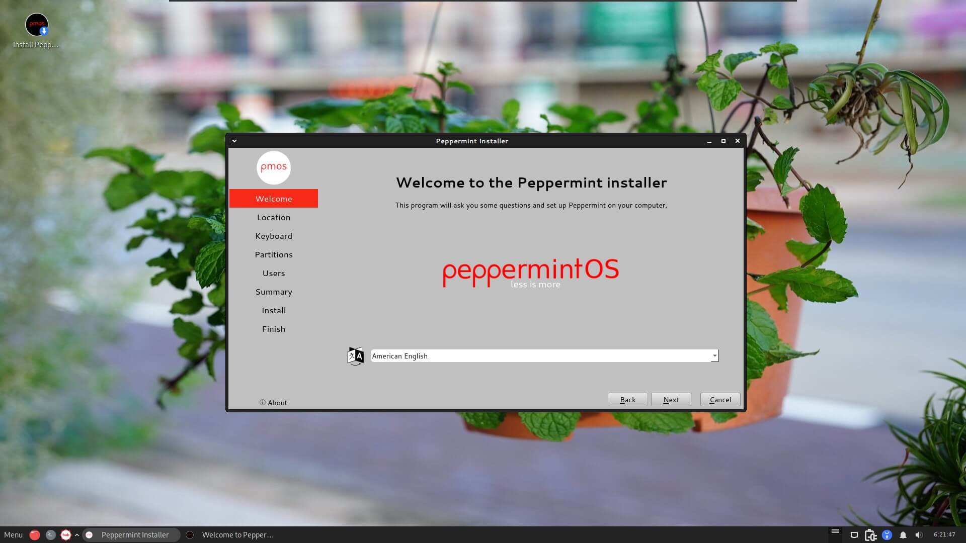The image size is (966, 543).
Task: Click the Users step in sidebar
Action: click(x=273, y=273)
